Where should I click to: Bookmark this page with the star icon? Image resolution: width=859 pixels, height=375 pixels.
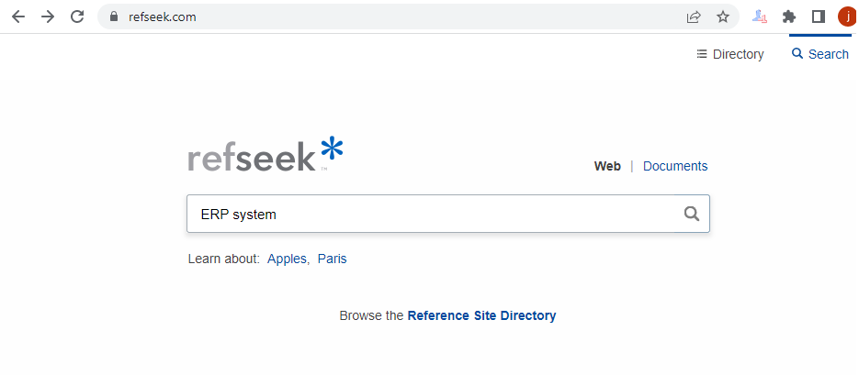[x=723, y=17]
